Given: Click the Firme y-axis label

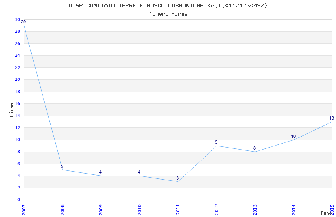Looking at the screenshot, I should click(11, 110).
